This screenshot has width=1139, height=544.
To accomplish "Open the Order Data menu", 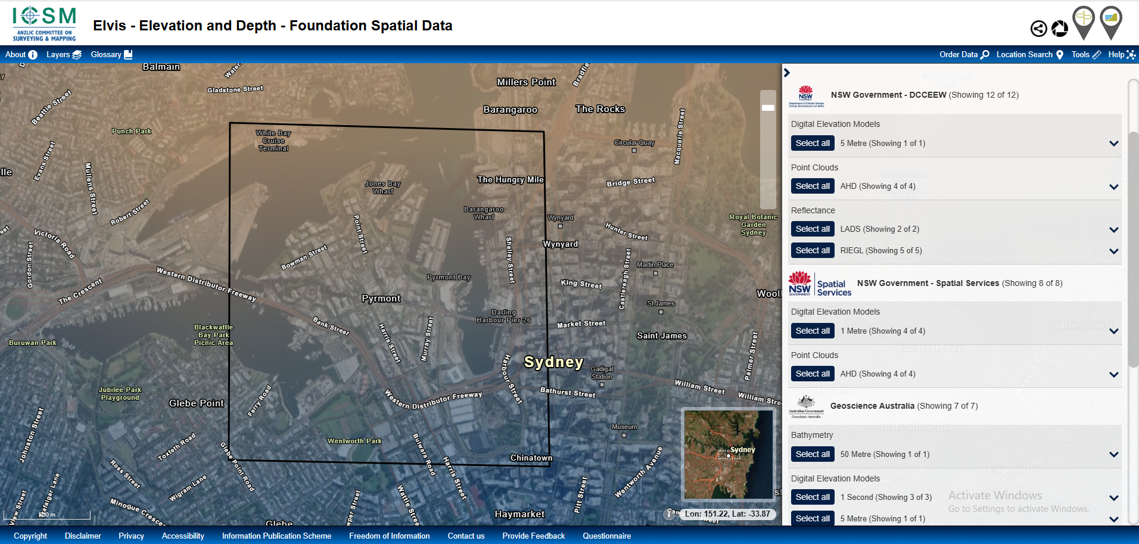I will [x=964, y=54].
